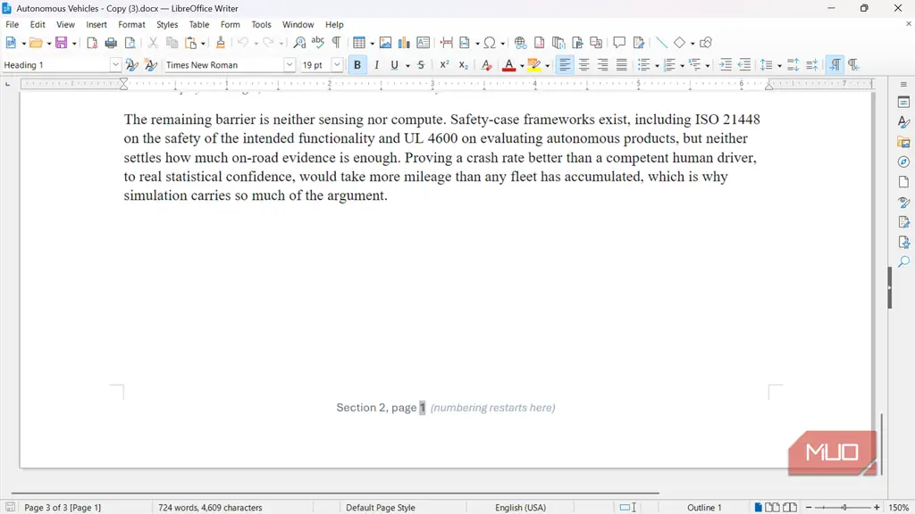
Task: Open the unordered list dropdown arrow
Action: (x=657, y=66)
